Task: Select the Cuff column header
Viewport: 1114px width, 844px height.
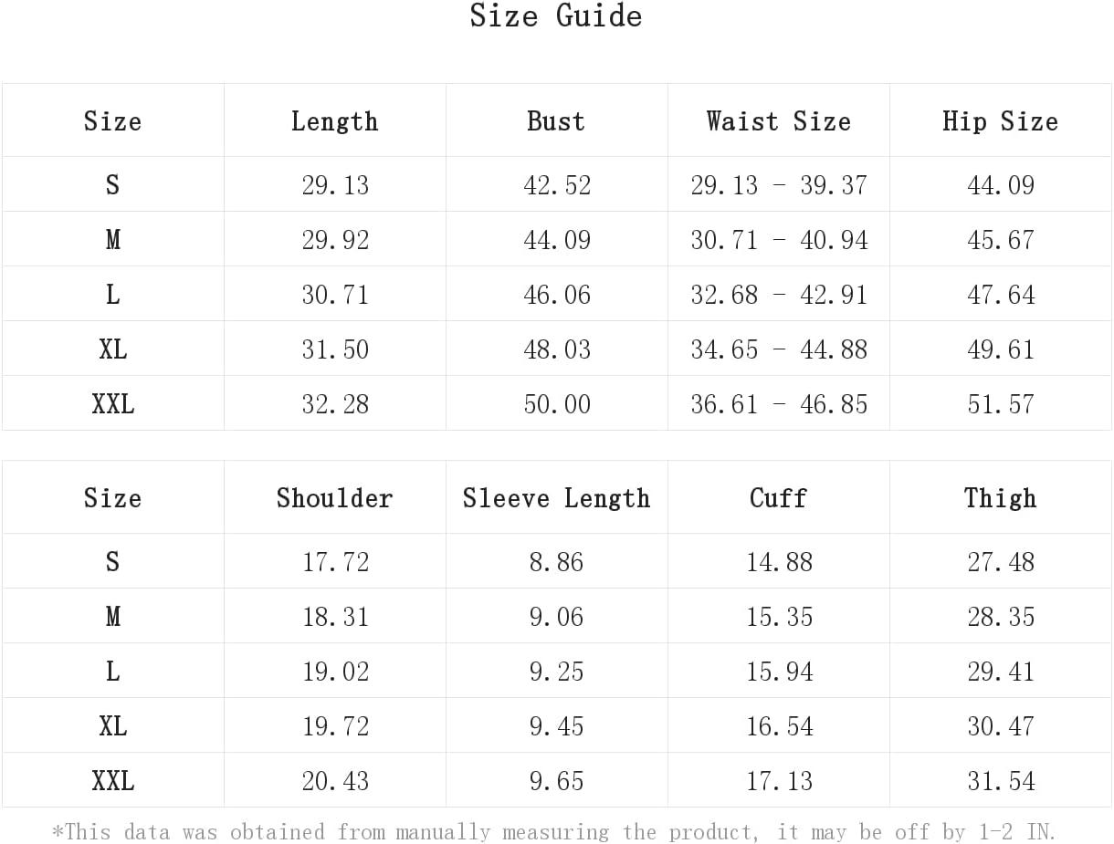Action: click(778, 497)
